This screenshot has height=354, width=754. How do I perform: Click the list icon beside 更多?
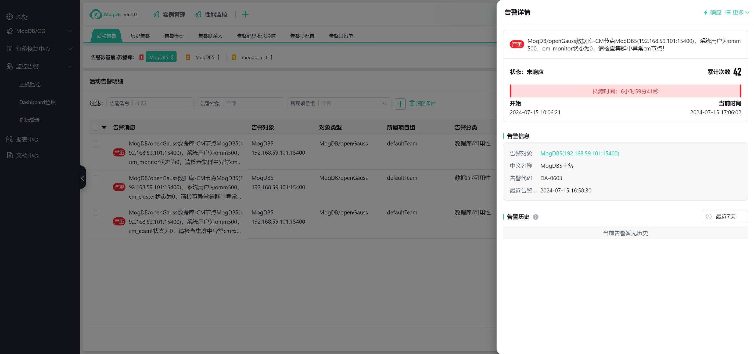[x=728, y=12]
